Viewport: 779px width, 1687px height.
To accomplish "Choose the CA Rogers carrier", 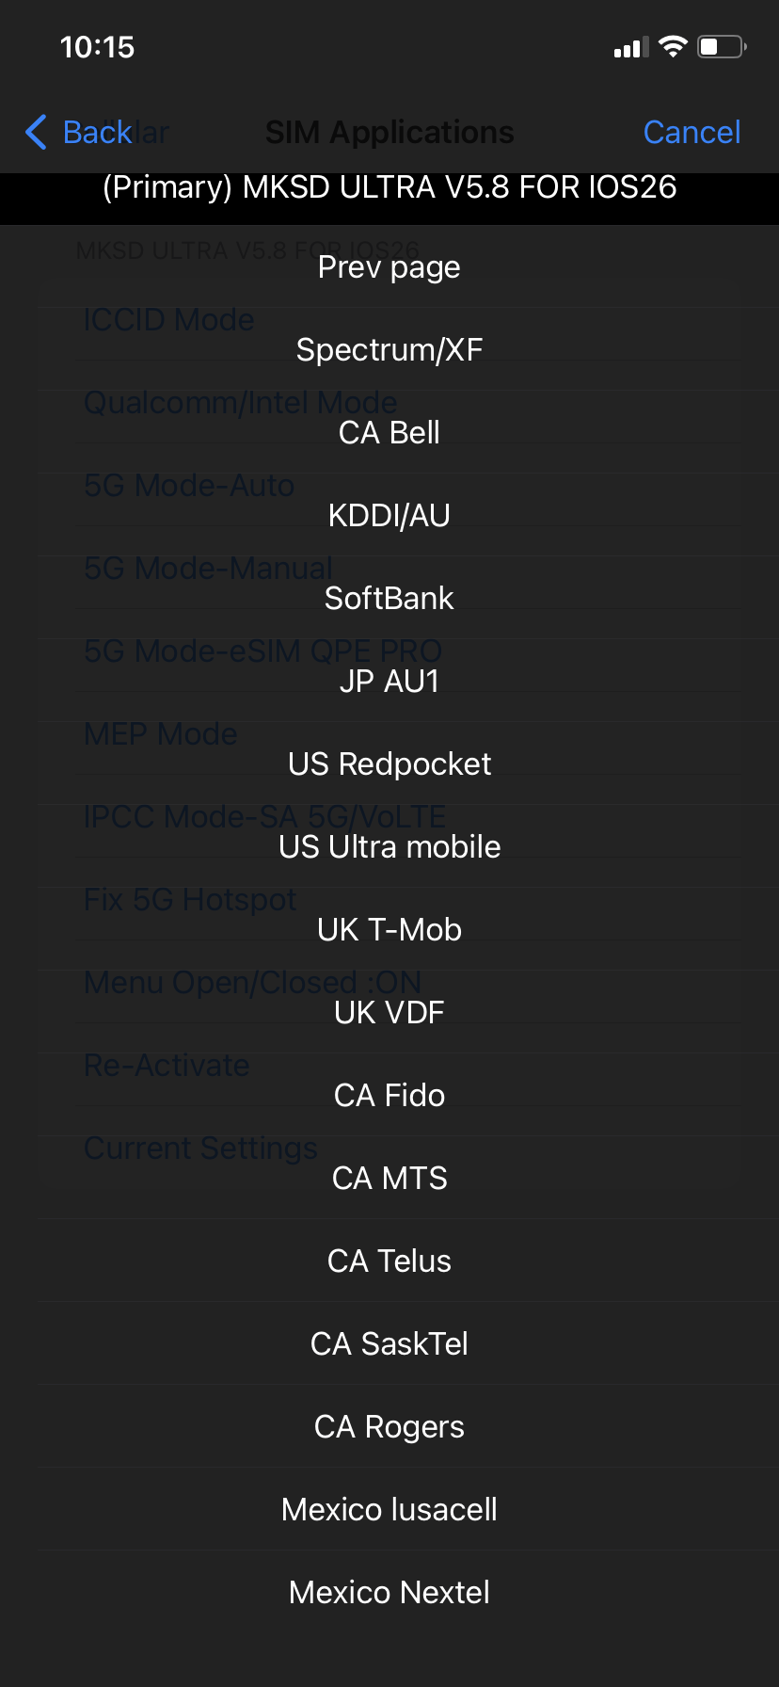I will 389,1426.
